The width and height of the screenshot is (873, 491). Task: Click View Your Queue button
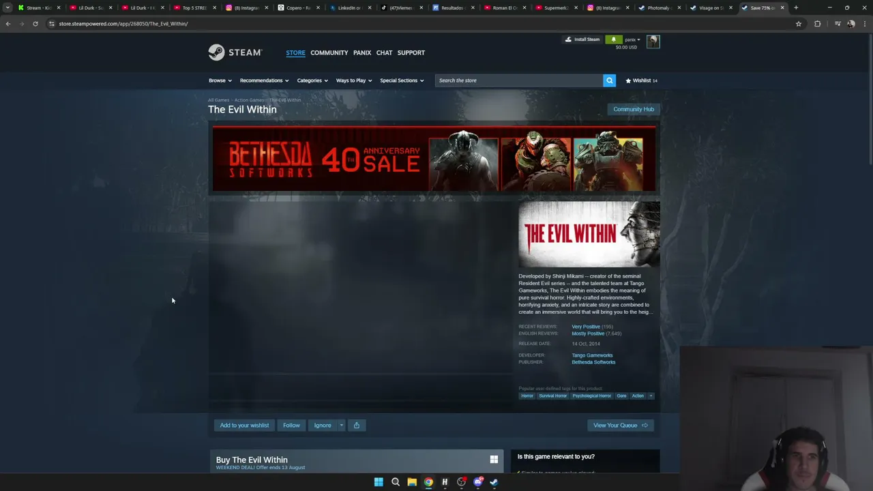[x=621, y=426]
